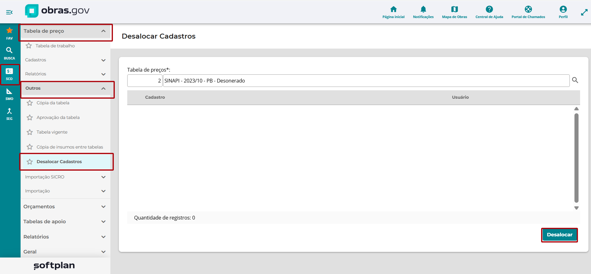Click the softplan logo link

tap(54, 265)
